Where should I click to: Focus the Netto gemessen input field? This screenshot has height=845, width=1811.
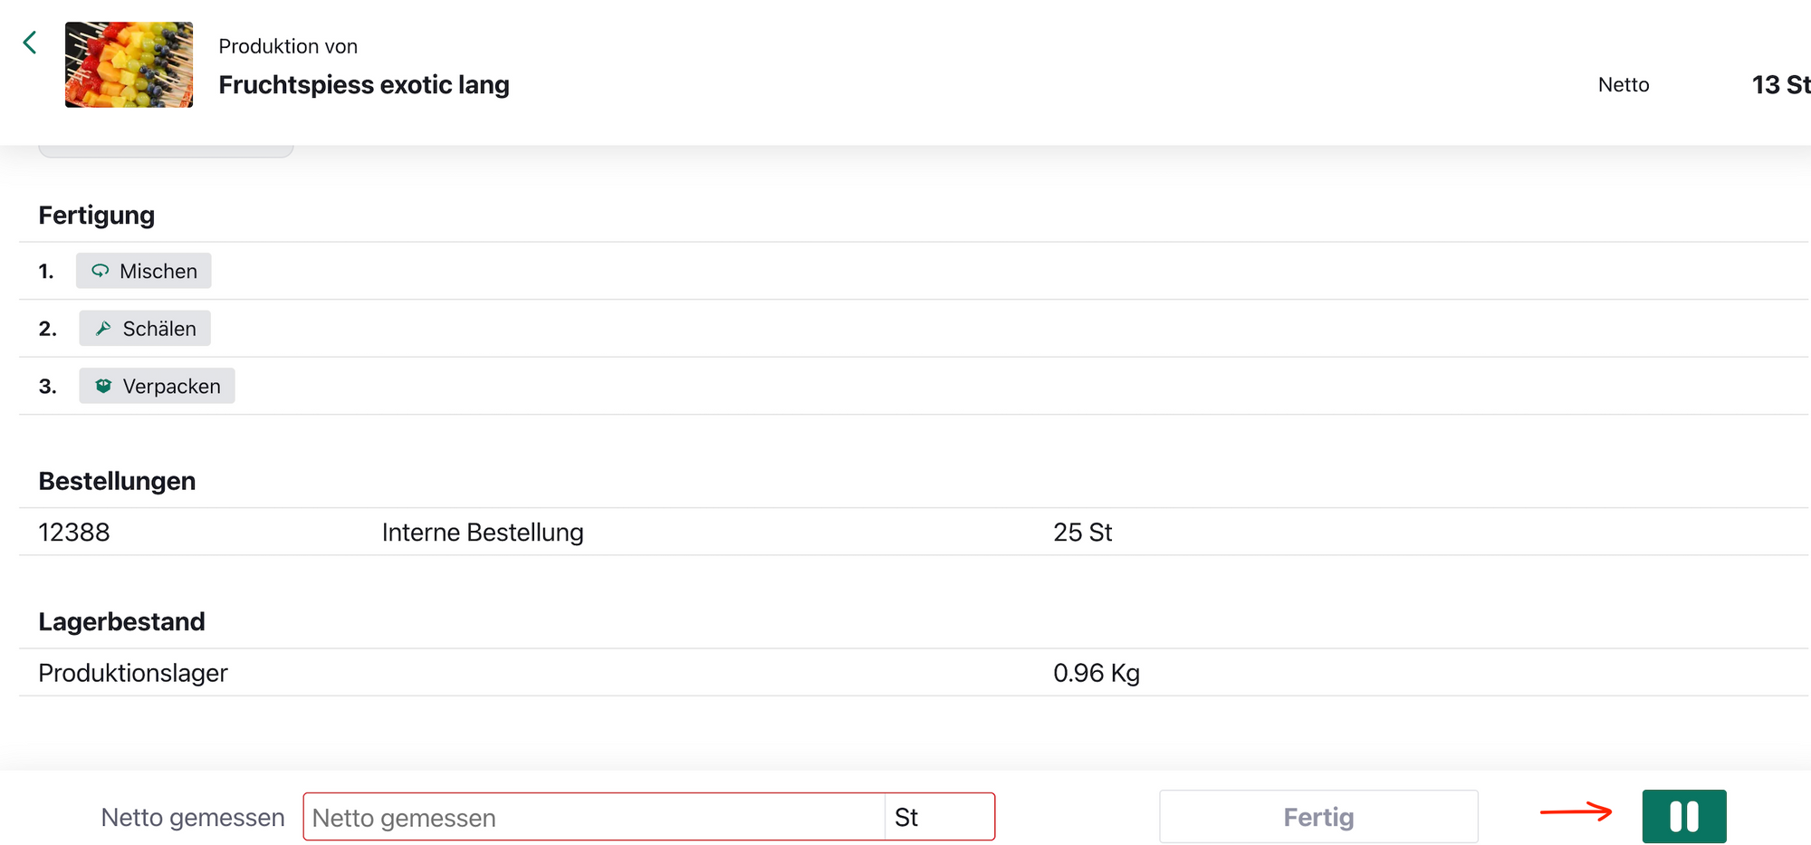click(593, 817)
